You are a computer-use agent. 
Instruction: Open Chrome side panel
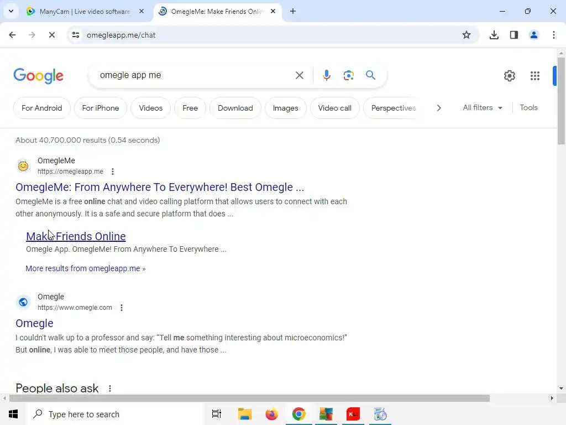[x=514, y=35]
